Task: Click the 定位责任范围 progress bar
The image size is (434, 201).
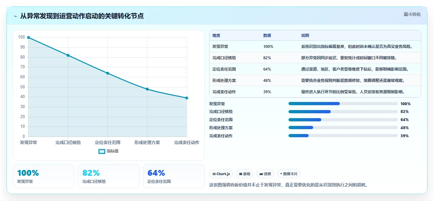Action: 343,120
